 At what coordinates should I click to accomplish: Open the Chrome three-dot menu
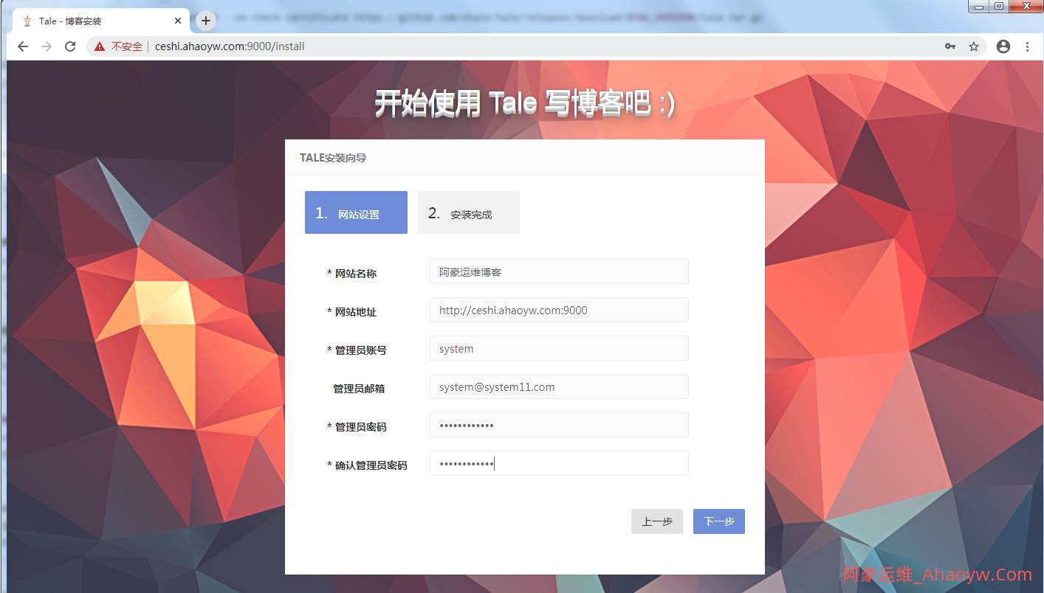click(x=1027, y=46)
